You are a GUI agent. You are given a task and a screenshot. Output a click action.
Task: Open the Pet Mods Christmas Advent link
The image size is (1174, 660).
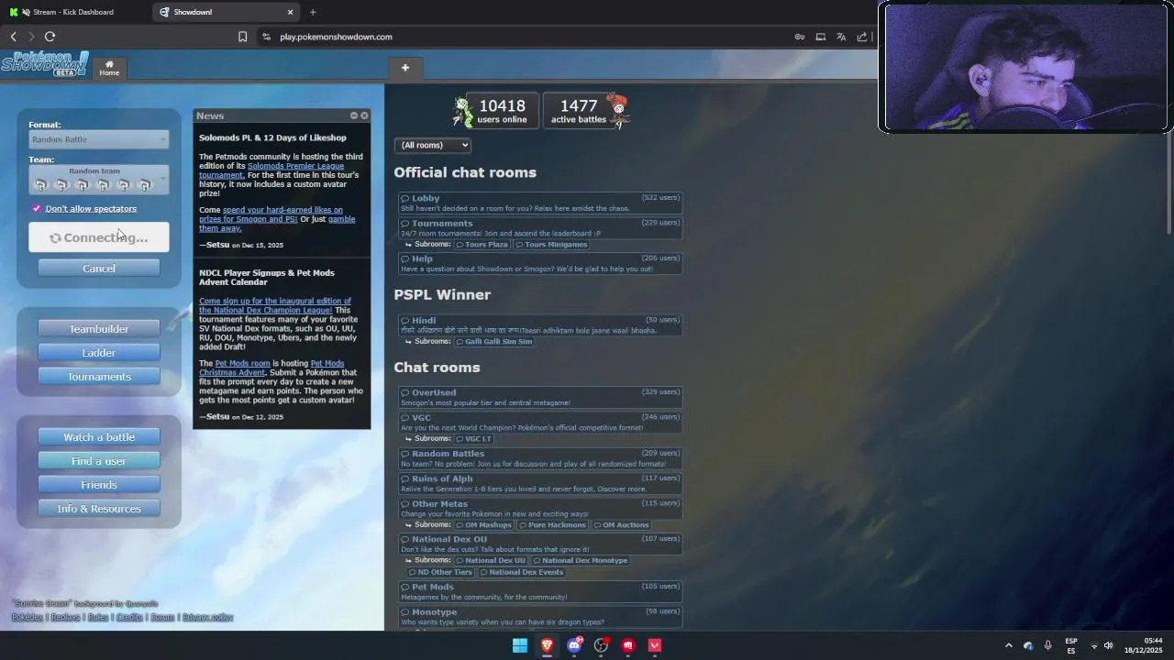point(271,368)
